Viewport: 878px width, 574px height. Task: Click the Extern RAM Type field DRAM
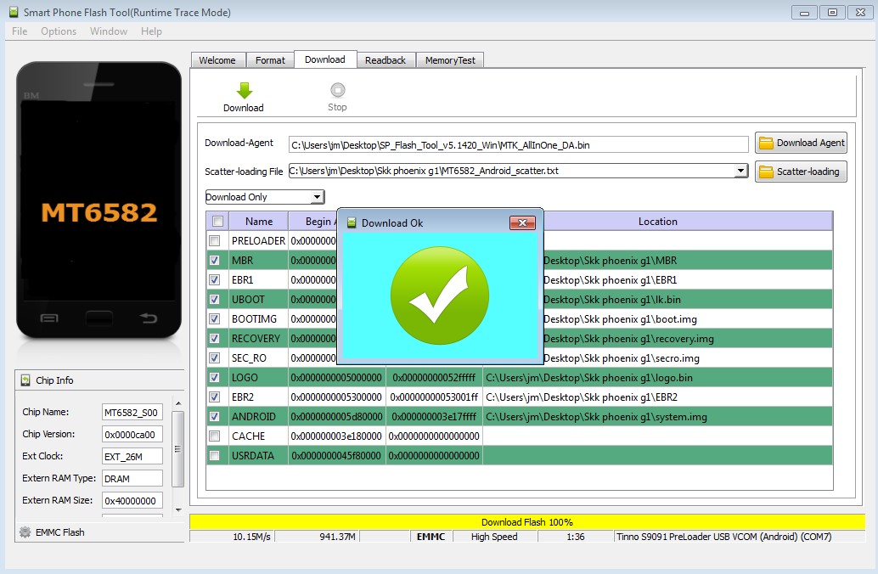(x=132, y=478)
